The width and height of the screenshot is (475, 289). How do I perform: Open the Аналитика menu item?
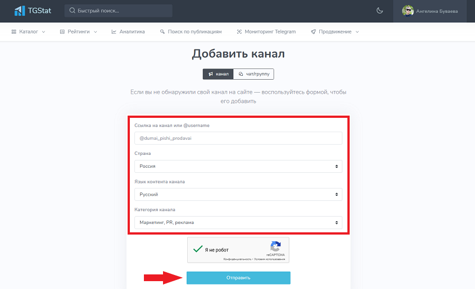coord(128,32)
